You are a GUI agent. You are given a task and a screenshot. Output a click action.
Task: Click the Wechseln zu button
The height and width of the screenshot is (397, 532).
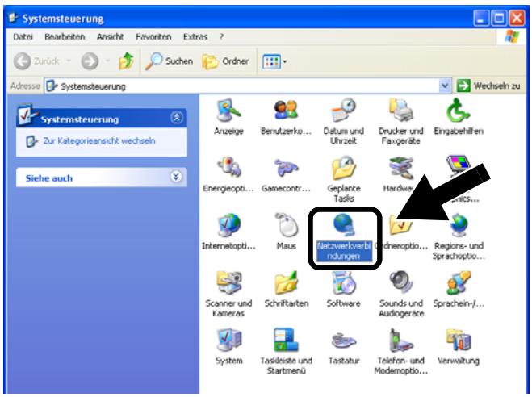tap(488, 86)
